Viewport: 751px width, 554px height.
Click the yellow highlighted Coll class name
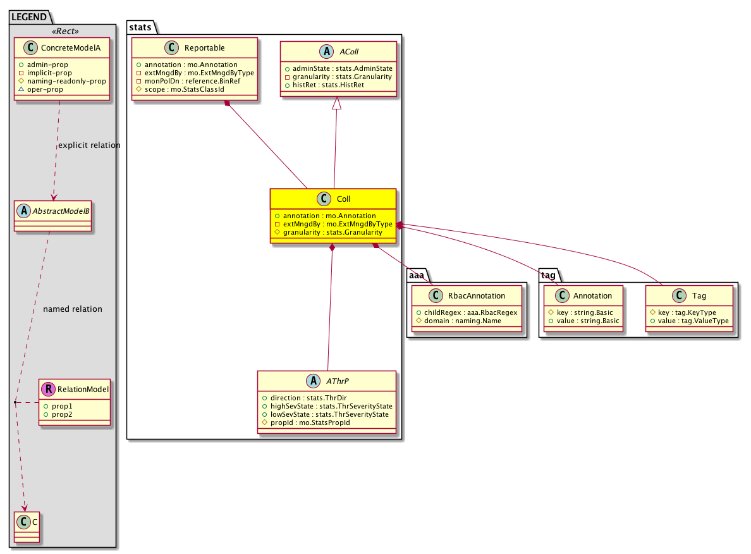tap(343, 199)
